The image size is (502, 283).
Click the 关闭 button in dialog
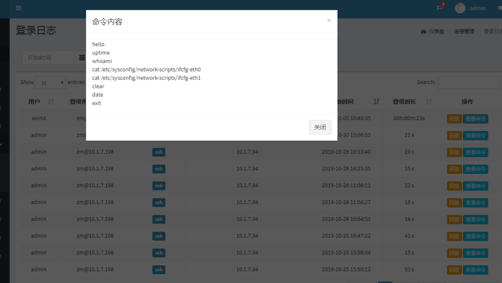320,127
